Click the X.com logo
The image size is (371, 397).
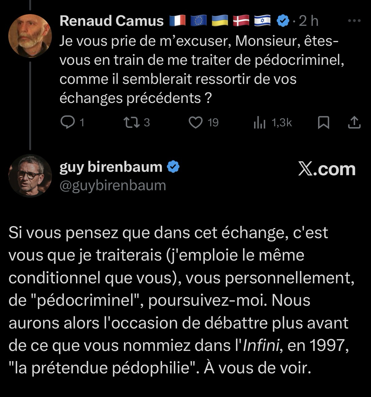pos(327,169)
